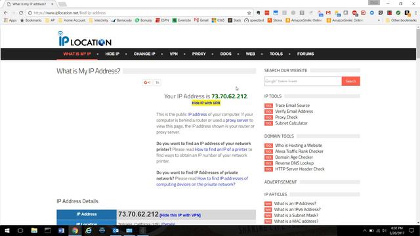Go back with the browser back arrow

(x=6, y=13)
